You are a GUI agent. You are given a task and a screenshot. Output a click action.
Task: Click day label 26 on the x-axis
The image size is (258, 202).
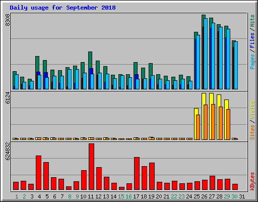pos(204,196)
